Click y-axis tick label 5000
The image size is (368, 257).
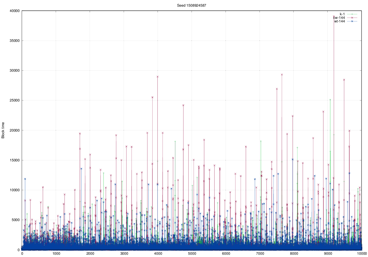tap(15, 220)
